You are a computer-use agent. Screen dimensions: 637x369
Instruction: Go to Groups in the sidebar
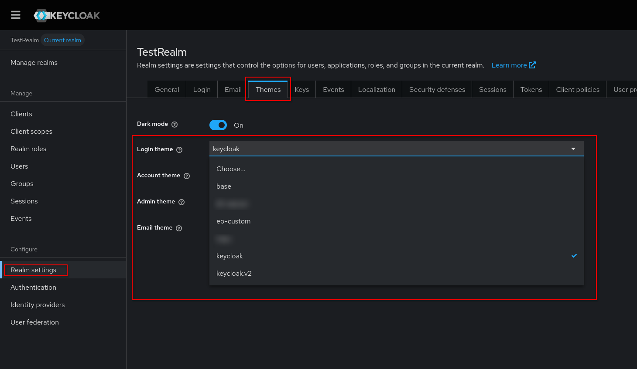click(63, 184)
